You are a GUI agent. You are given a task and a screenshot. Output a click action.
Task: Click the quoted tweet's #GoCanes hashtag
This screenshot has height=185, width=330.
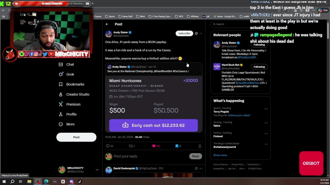(x=179, y=71)
